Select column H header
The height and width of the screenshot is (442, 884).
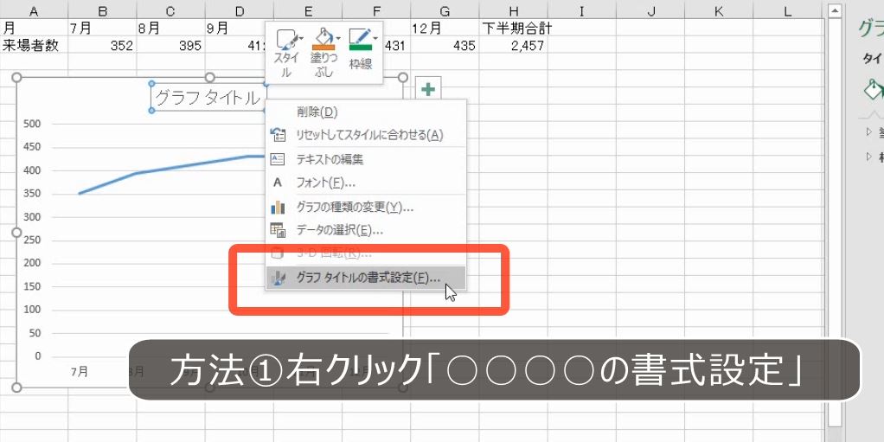click(513, 10)
